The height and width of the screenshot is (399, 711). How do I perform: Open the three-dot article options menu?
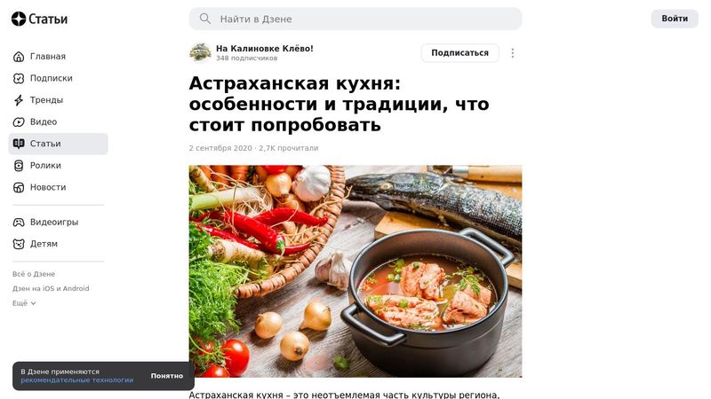[x=513, y=53]
